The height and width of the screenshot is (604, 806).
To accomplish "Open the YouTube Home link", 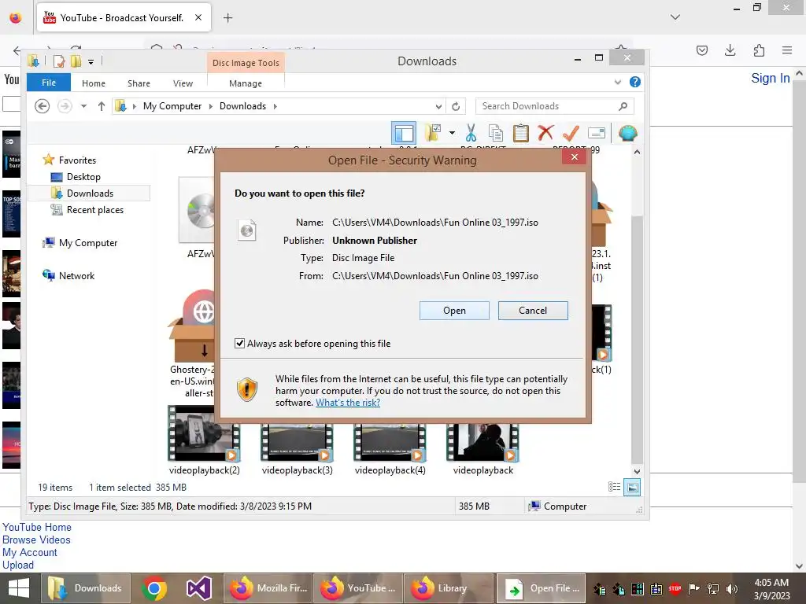I will [x=36, y=528].
